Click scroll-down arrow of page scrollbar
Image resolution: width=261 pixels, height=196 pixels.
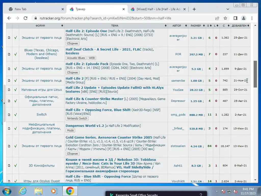coord(255,180)
